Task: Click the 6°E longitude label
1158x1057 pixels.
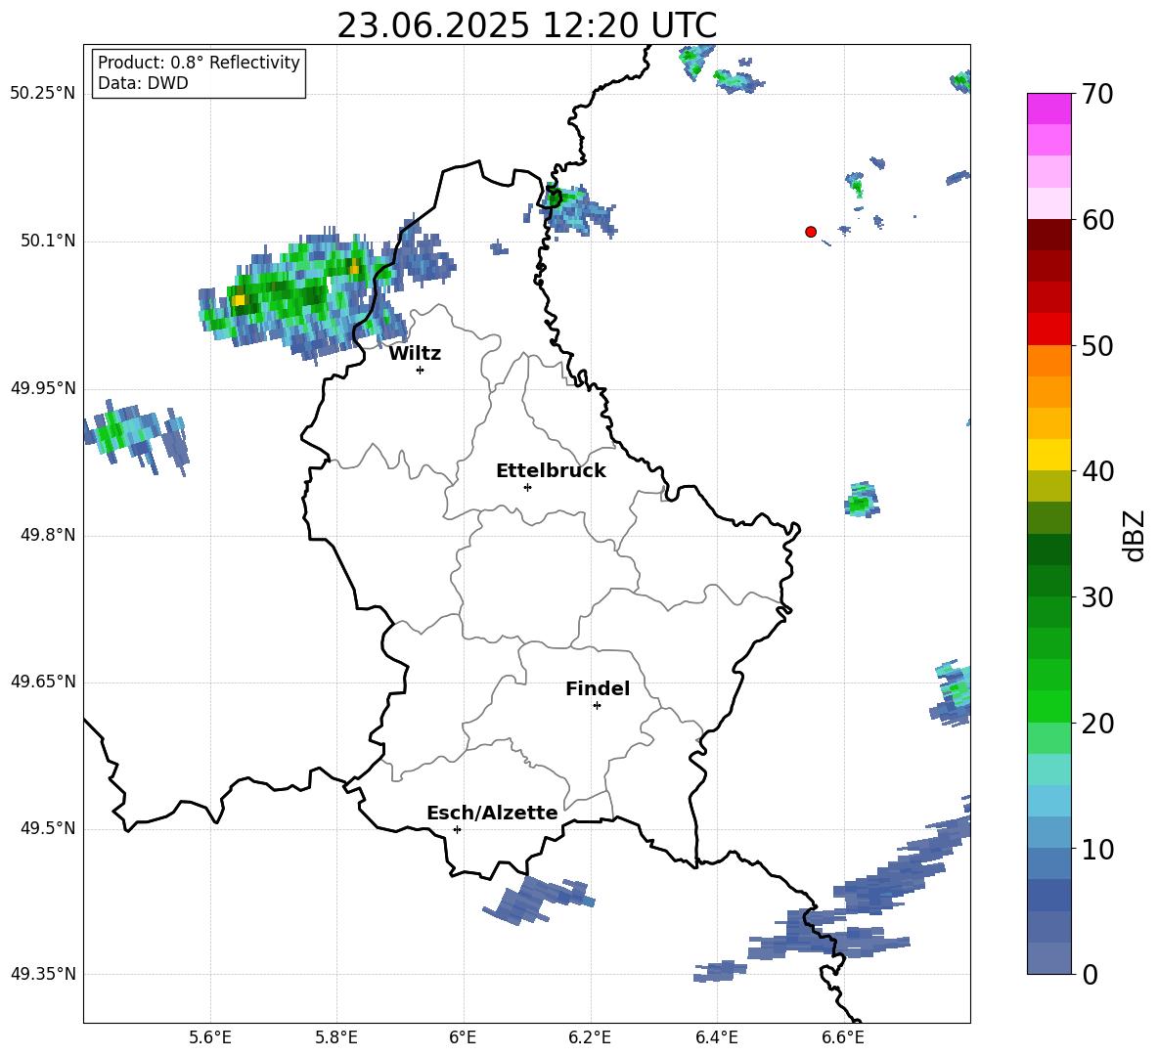Action: click(x=463, y=1037)
